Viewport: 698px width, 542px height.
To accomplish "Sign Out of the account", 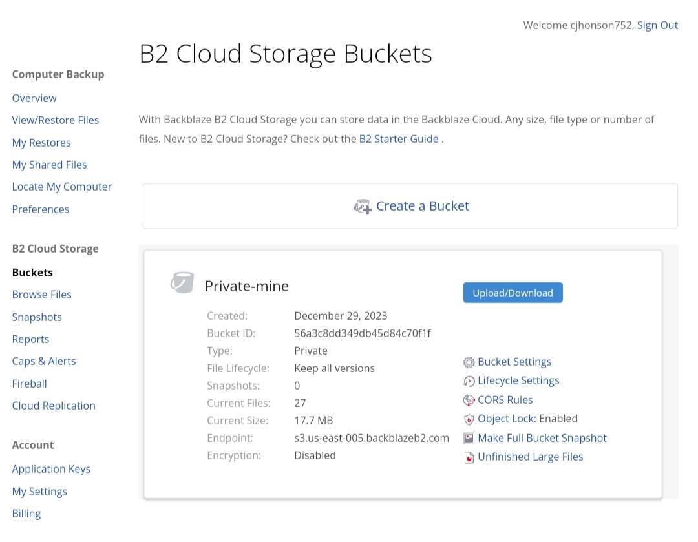I will [x=657, y=25].
